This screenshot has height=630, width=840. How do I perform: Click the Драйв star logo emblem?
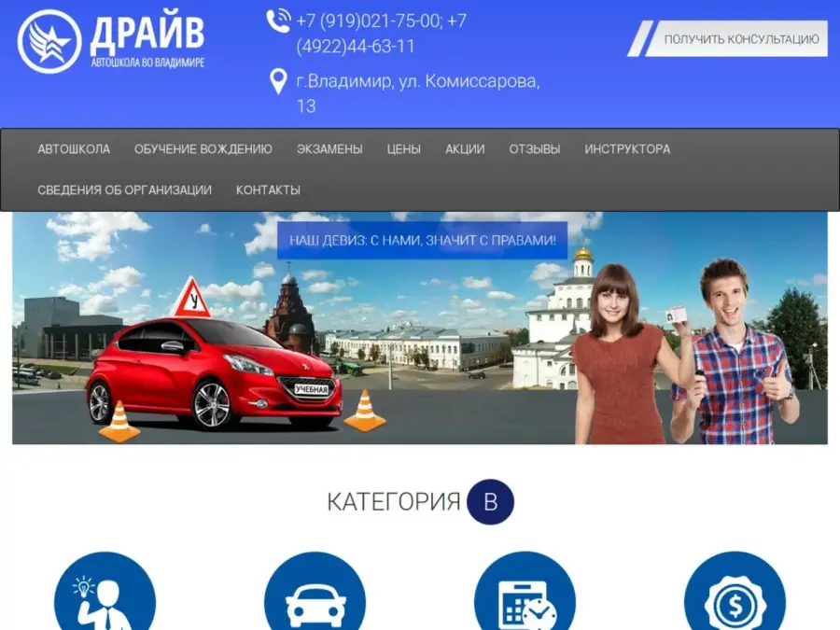[x=49, y=42]
